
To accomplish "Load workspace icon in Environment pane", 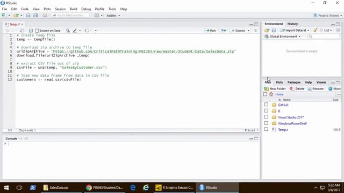I will (x=267, y=31).
